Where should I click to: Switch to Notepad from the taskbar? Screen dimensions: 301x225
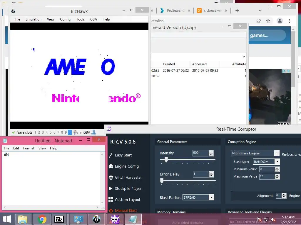click(133, 219)
